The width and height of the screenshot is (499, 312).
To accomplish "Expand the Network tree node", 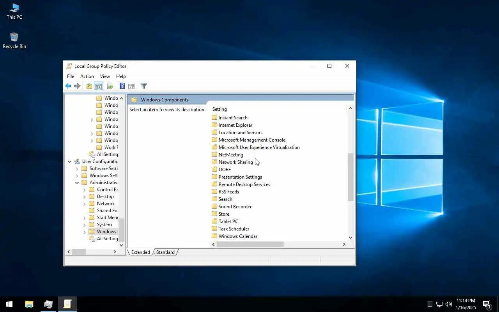I will click(84, 204).
